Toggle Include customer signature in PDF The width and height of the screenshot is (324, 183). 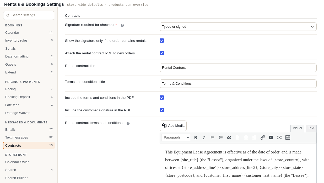[162, 110]
